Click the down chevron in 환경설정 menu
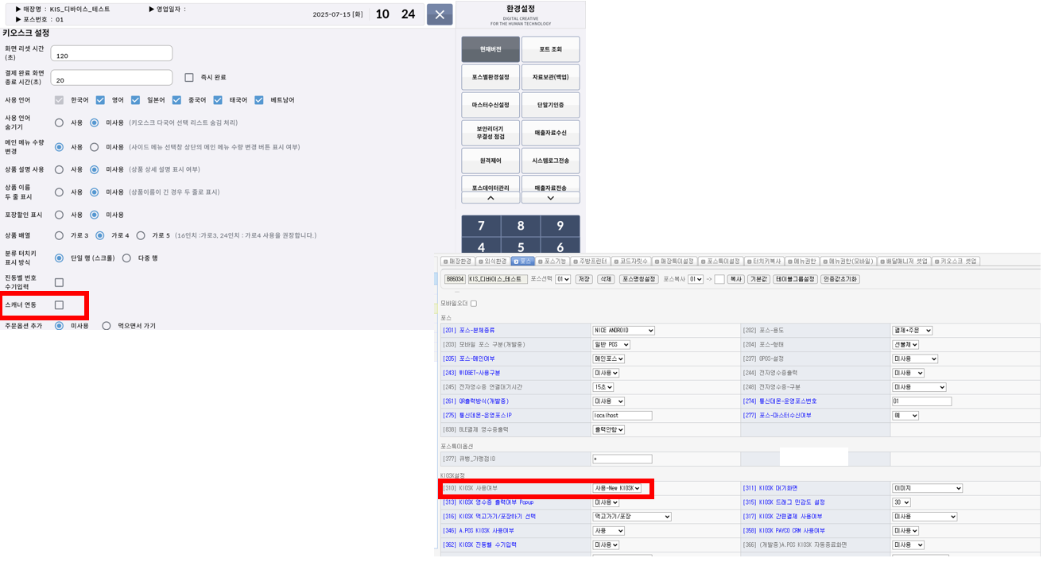This screenshot has width=1043, height=562. 550,198
